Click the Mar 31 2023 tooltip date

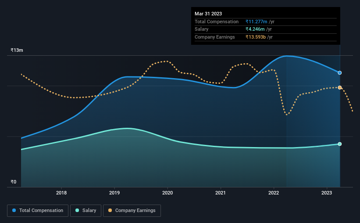208,14
